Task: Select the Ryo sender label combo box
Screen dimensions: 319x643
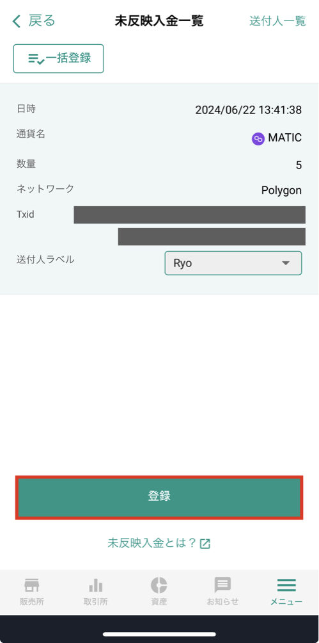Action: click(233, 263)
